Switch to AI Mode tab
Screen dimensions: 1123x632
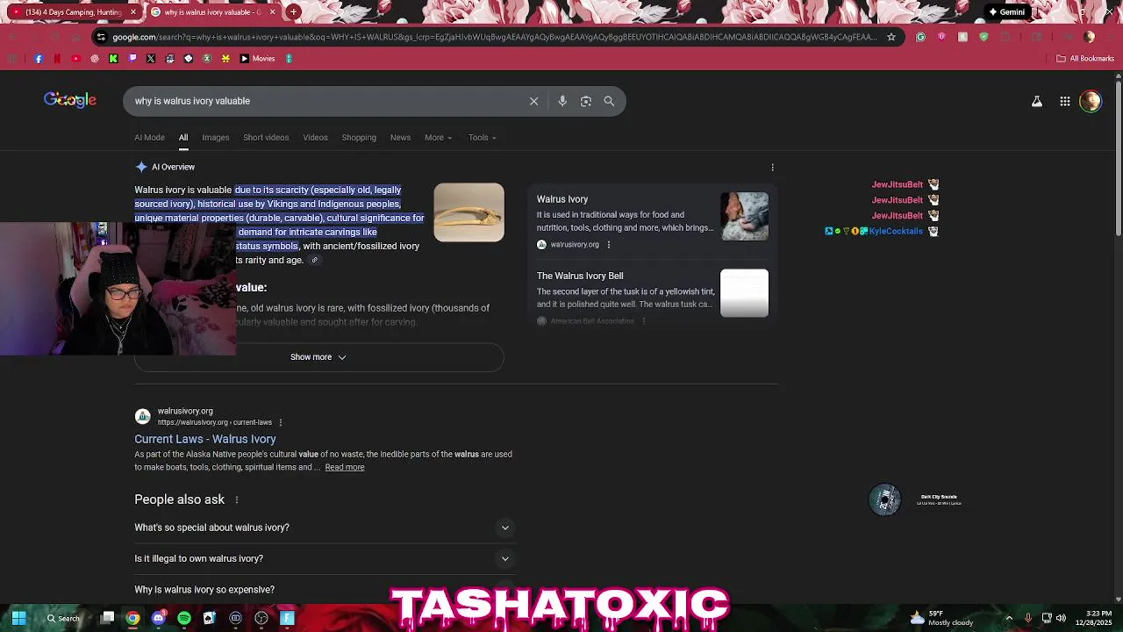coord(149,138)
